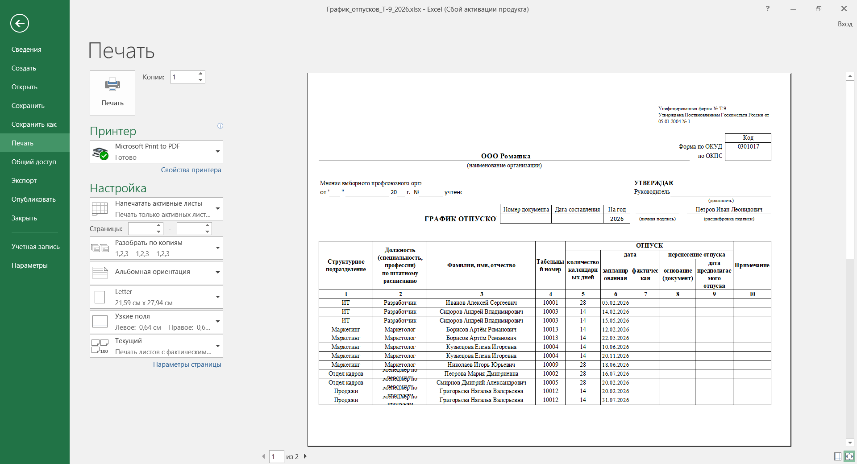Open 'Параметры страницы' link
Viewport: 857px width, 464px height.
pos(187,365)
